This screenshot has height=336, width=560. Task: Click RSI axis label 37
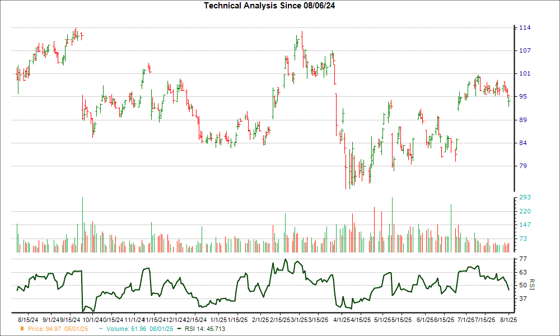tap(523, 298)
